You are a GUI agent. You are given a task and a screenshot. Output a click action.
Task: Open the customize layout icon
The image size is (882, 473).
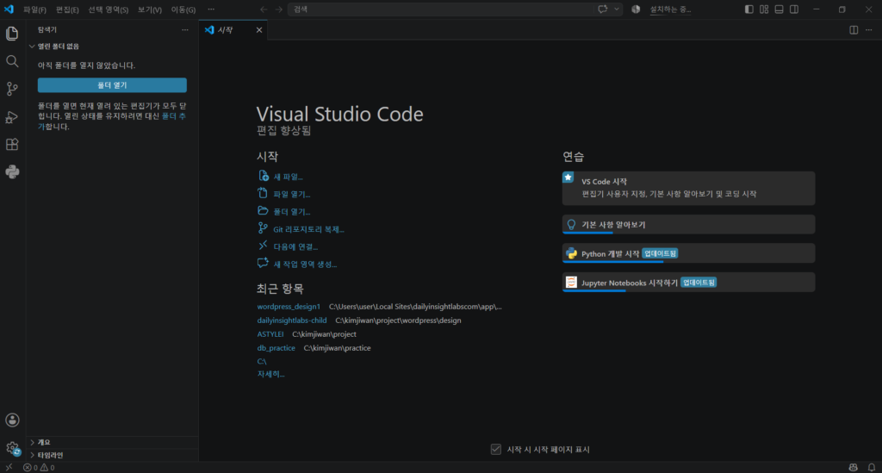[764, 9]
